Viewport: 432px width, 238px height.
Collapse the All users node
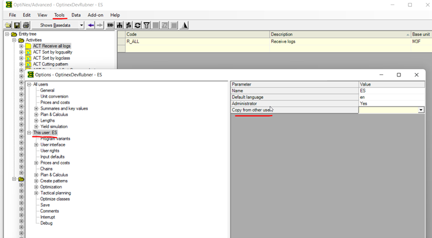click(29, 85)
